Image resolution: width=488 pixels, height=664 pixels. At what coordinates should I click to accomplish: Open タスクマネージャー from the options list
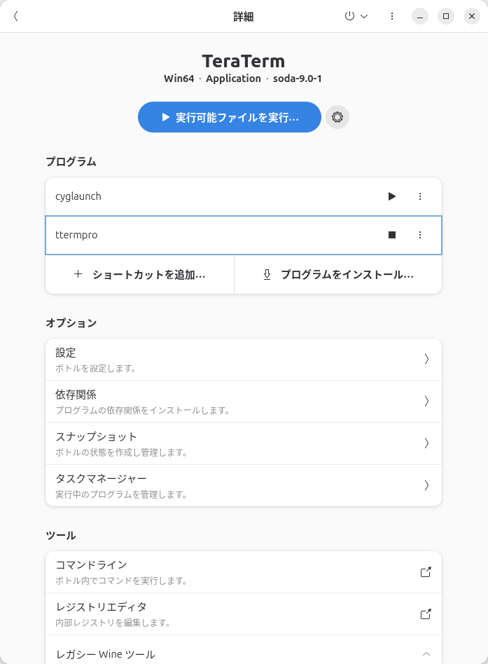coord(244,485)
